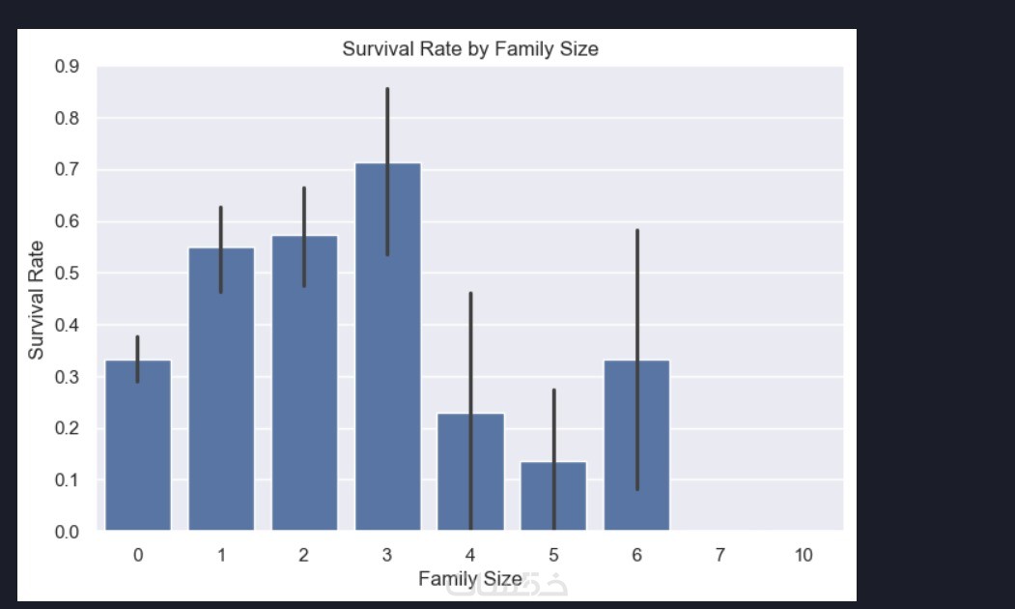Click the x-axis tick label 10

coord(804,555)
